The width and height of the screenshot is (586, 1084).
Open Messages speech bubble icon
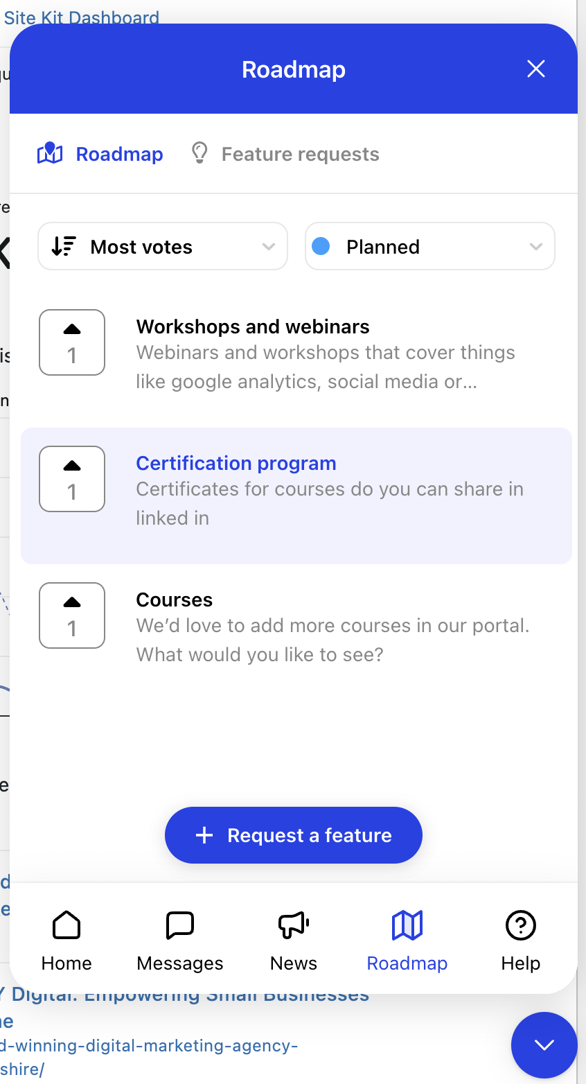point(180,925)
